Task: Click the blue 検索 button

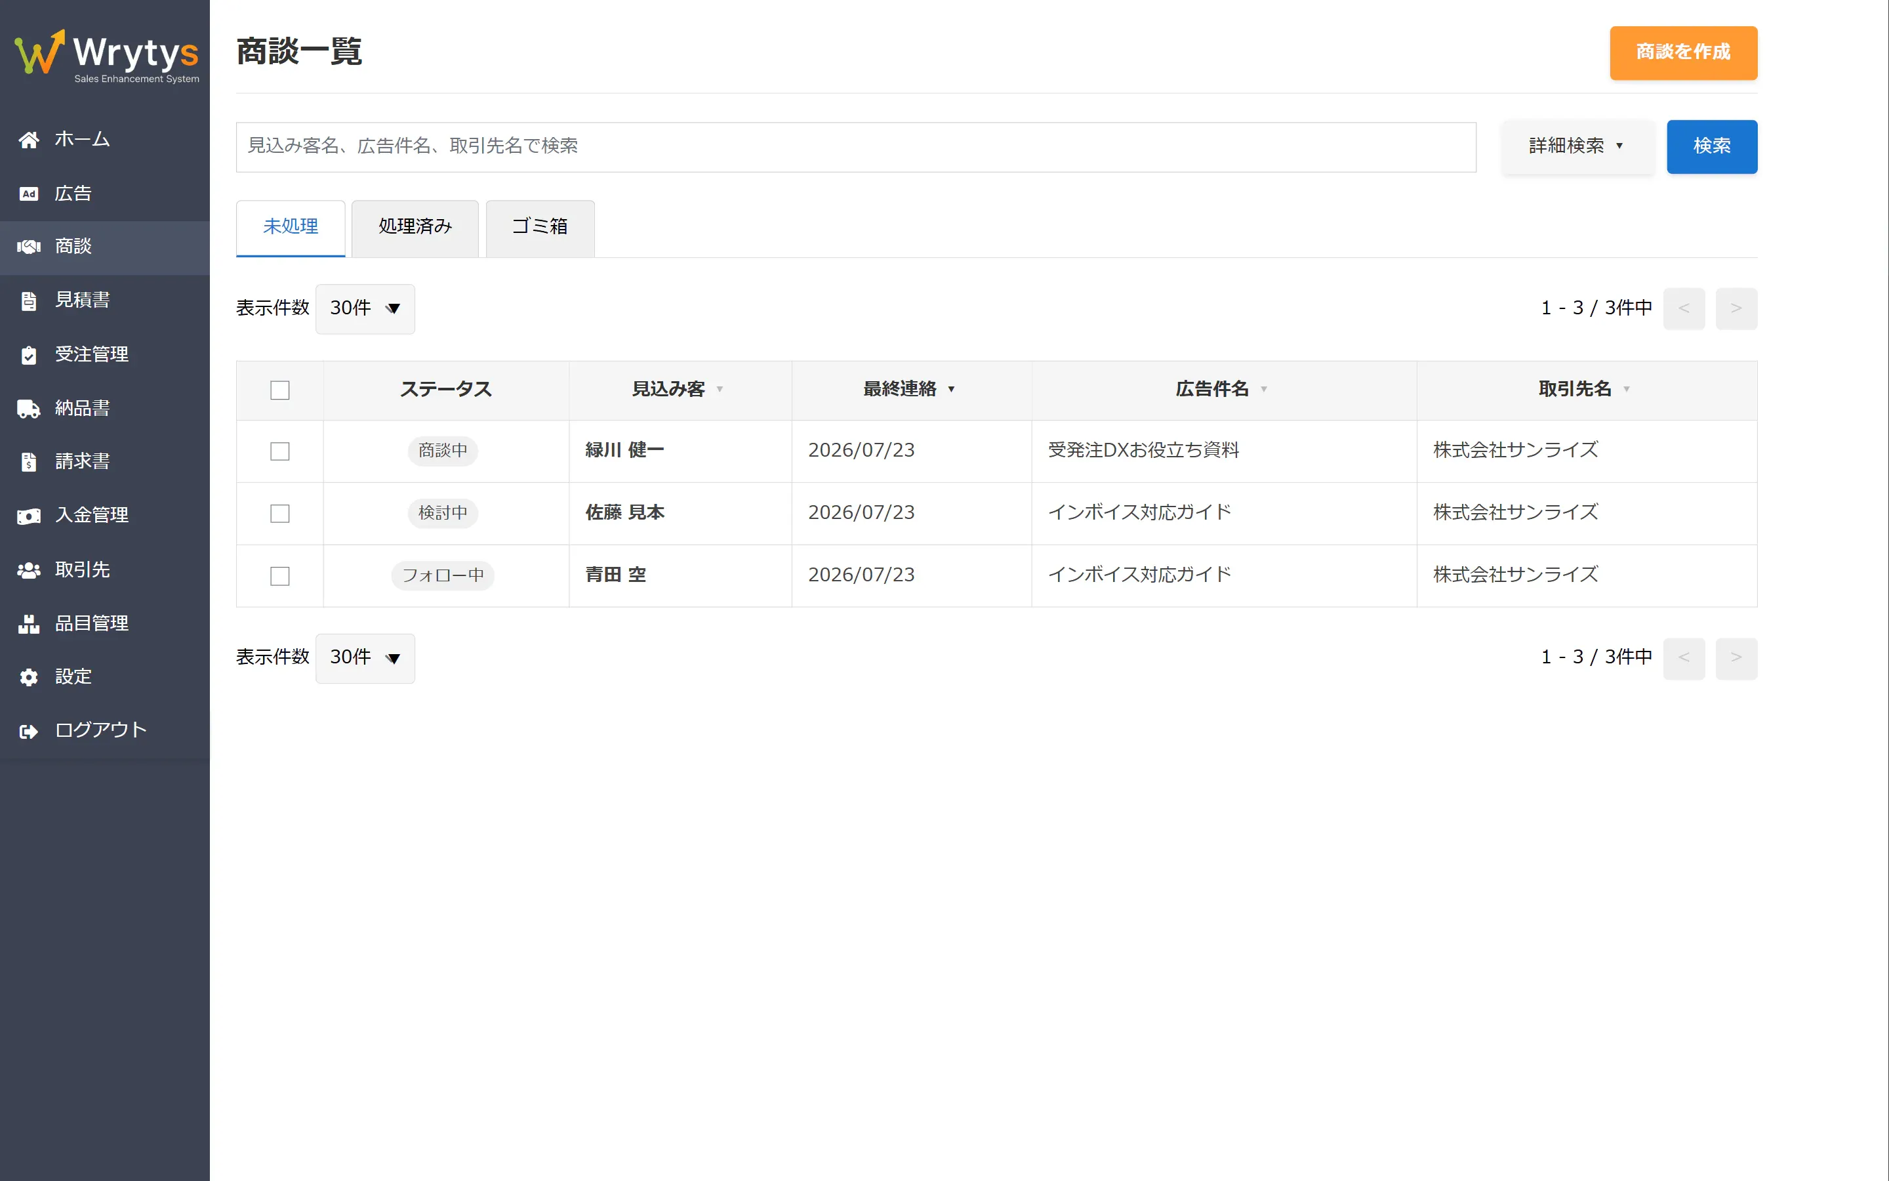Action: [1713, 146]
